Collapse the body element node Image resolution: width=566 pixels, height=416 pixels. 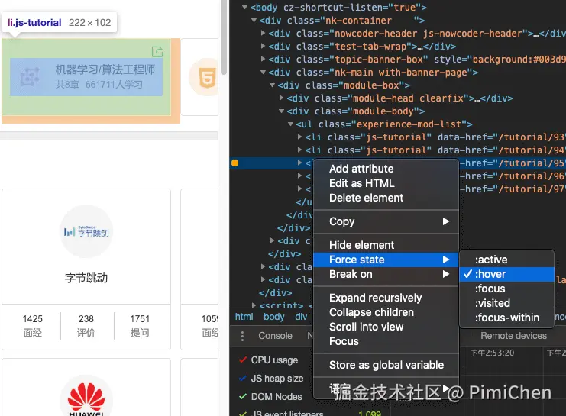click(x=244, y=7)
